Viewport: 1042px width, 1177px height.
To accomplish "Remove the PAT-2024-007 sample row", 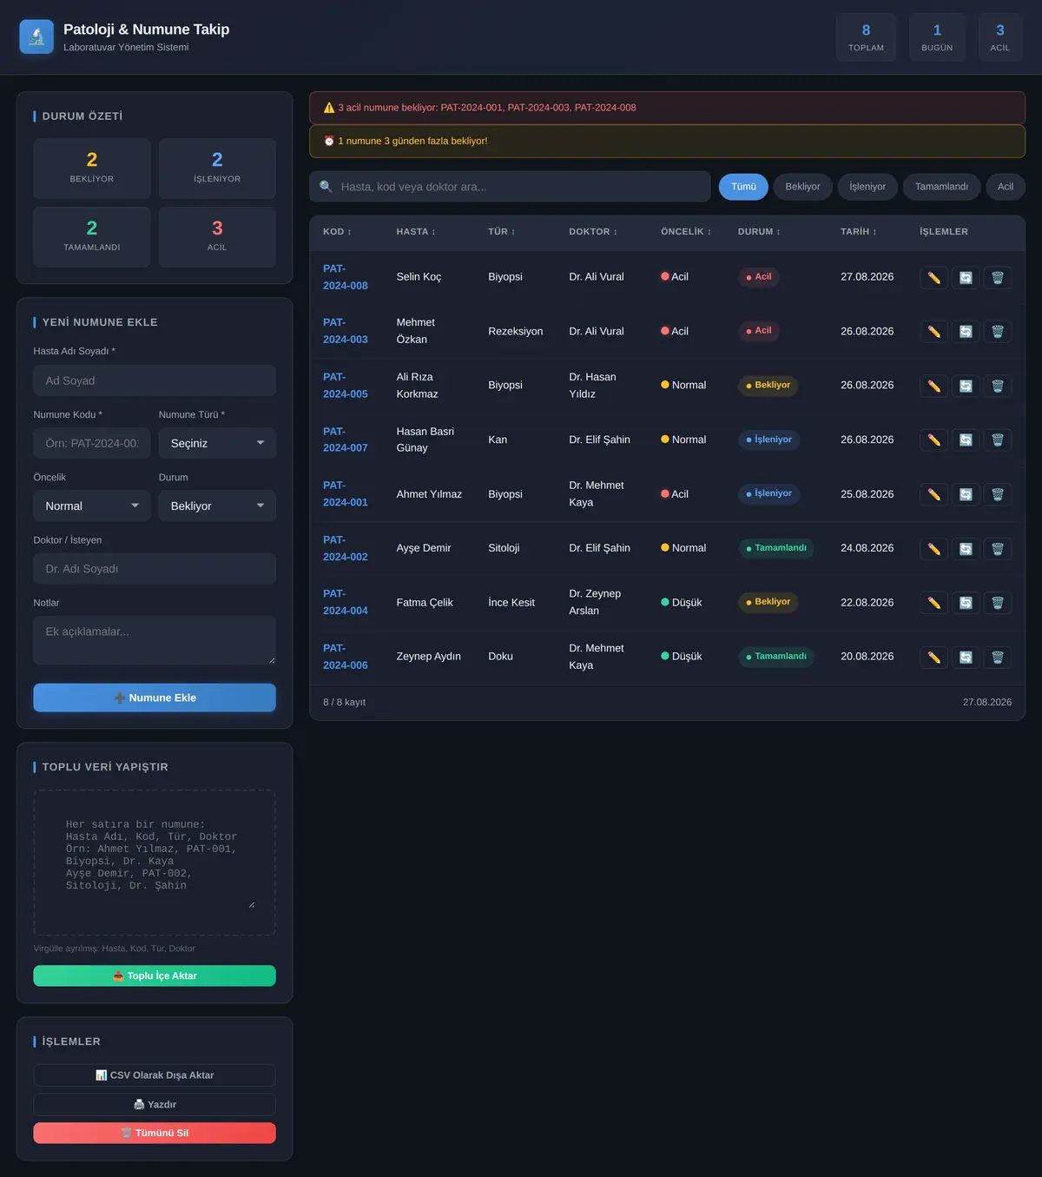I will tap(998, 440).
